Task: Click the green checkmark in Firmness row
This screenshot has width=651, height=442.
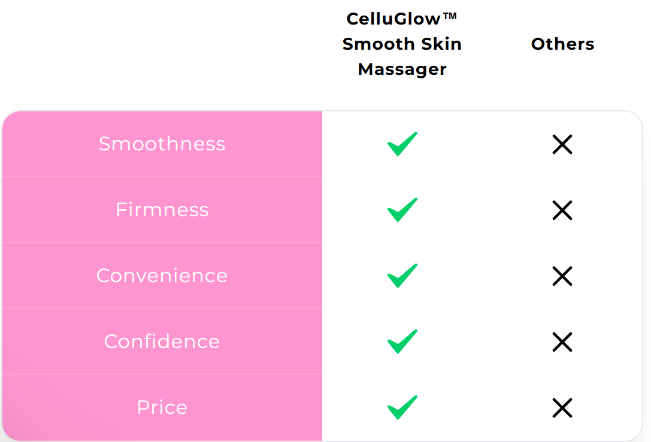Action: 402,210
